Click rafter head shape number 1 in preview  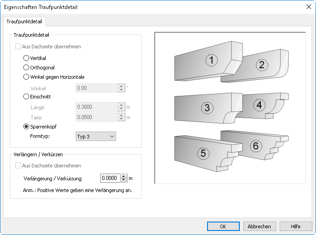point(208,61)
